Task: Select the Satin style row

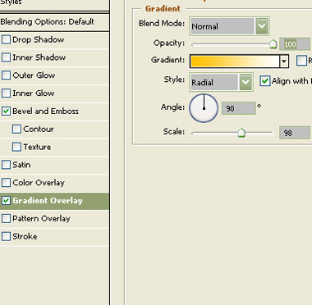Action: point(54,165)
